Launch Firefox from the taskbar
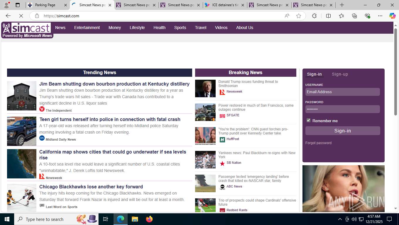 pos(149,219)
